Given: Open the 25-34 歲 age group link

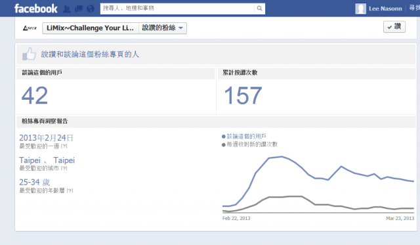Looking at the screenshot, I should click(x=35, y=183).
